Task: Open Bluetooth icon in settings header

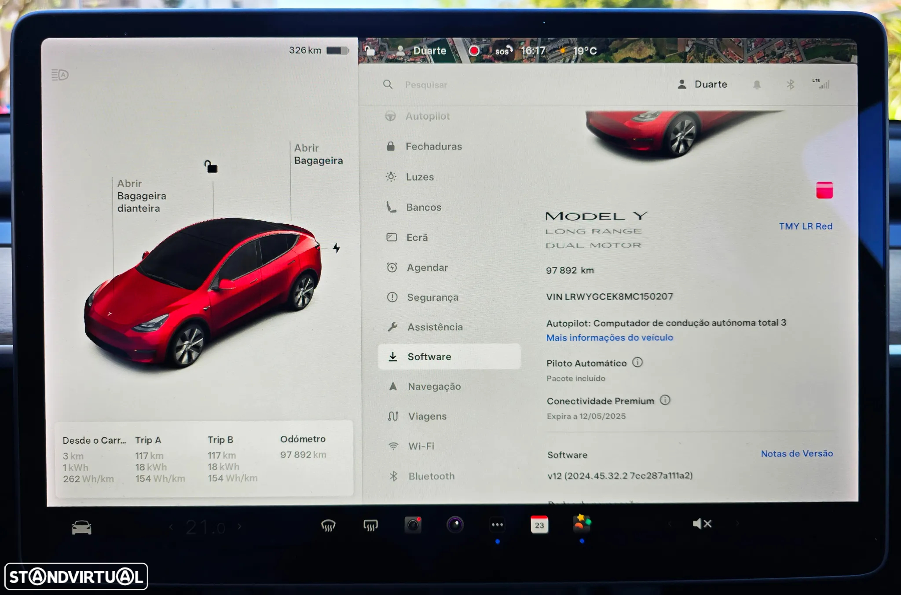Action: (790, 84)
